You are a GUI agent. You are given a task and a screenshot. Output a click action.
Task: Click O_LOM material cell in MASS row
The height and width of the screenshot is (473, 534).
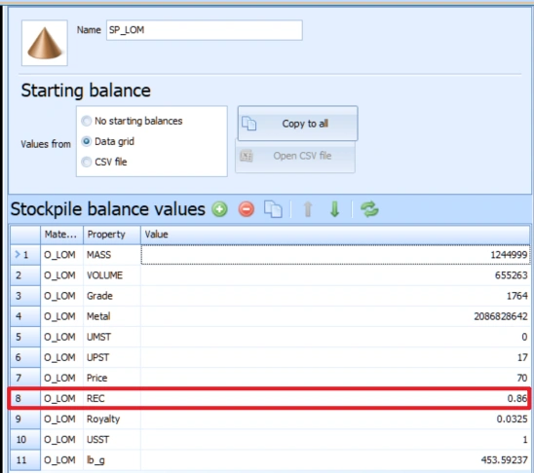pyautogui.click(x=61, y=255)
